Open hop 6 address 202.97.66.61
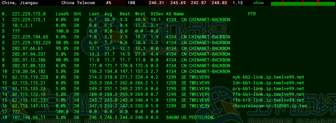The image size is (336, 123). [28, 48]
